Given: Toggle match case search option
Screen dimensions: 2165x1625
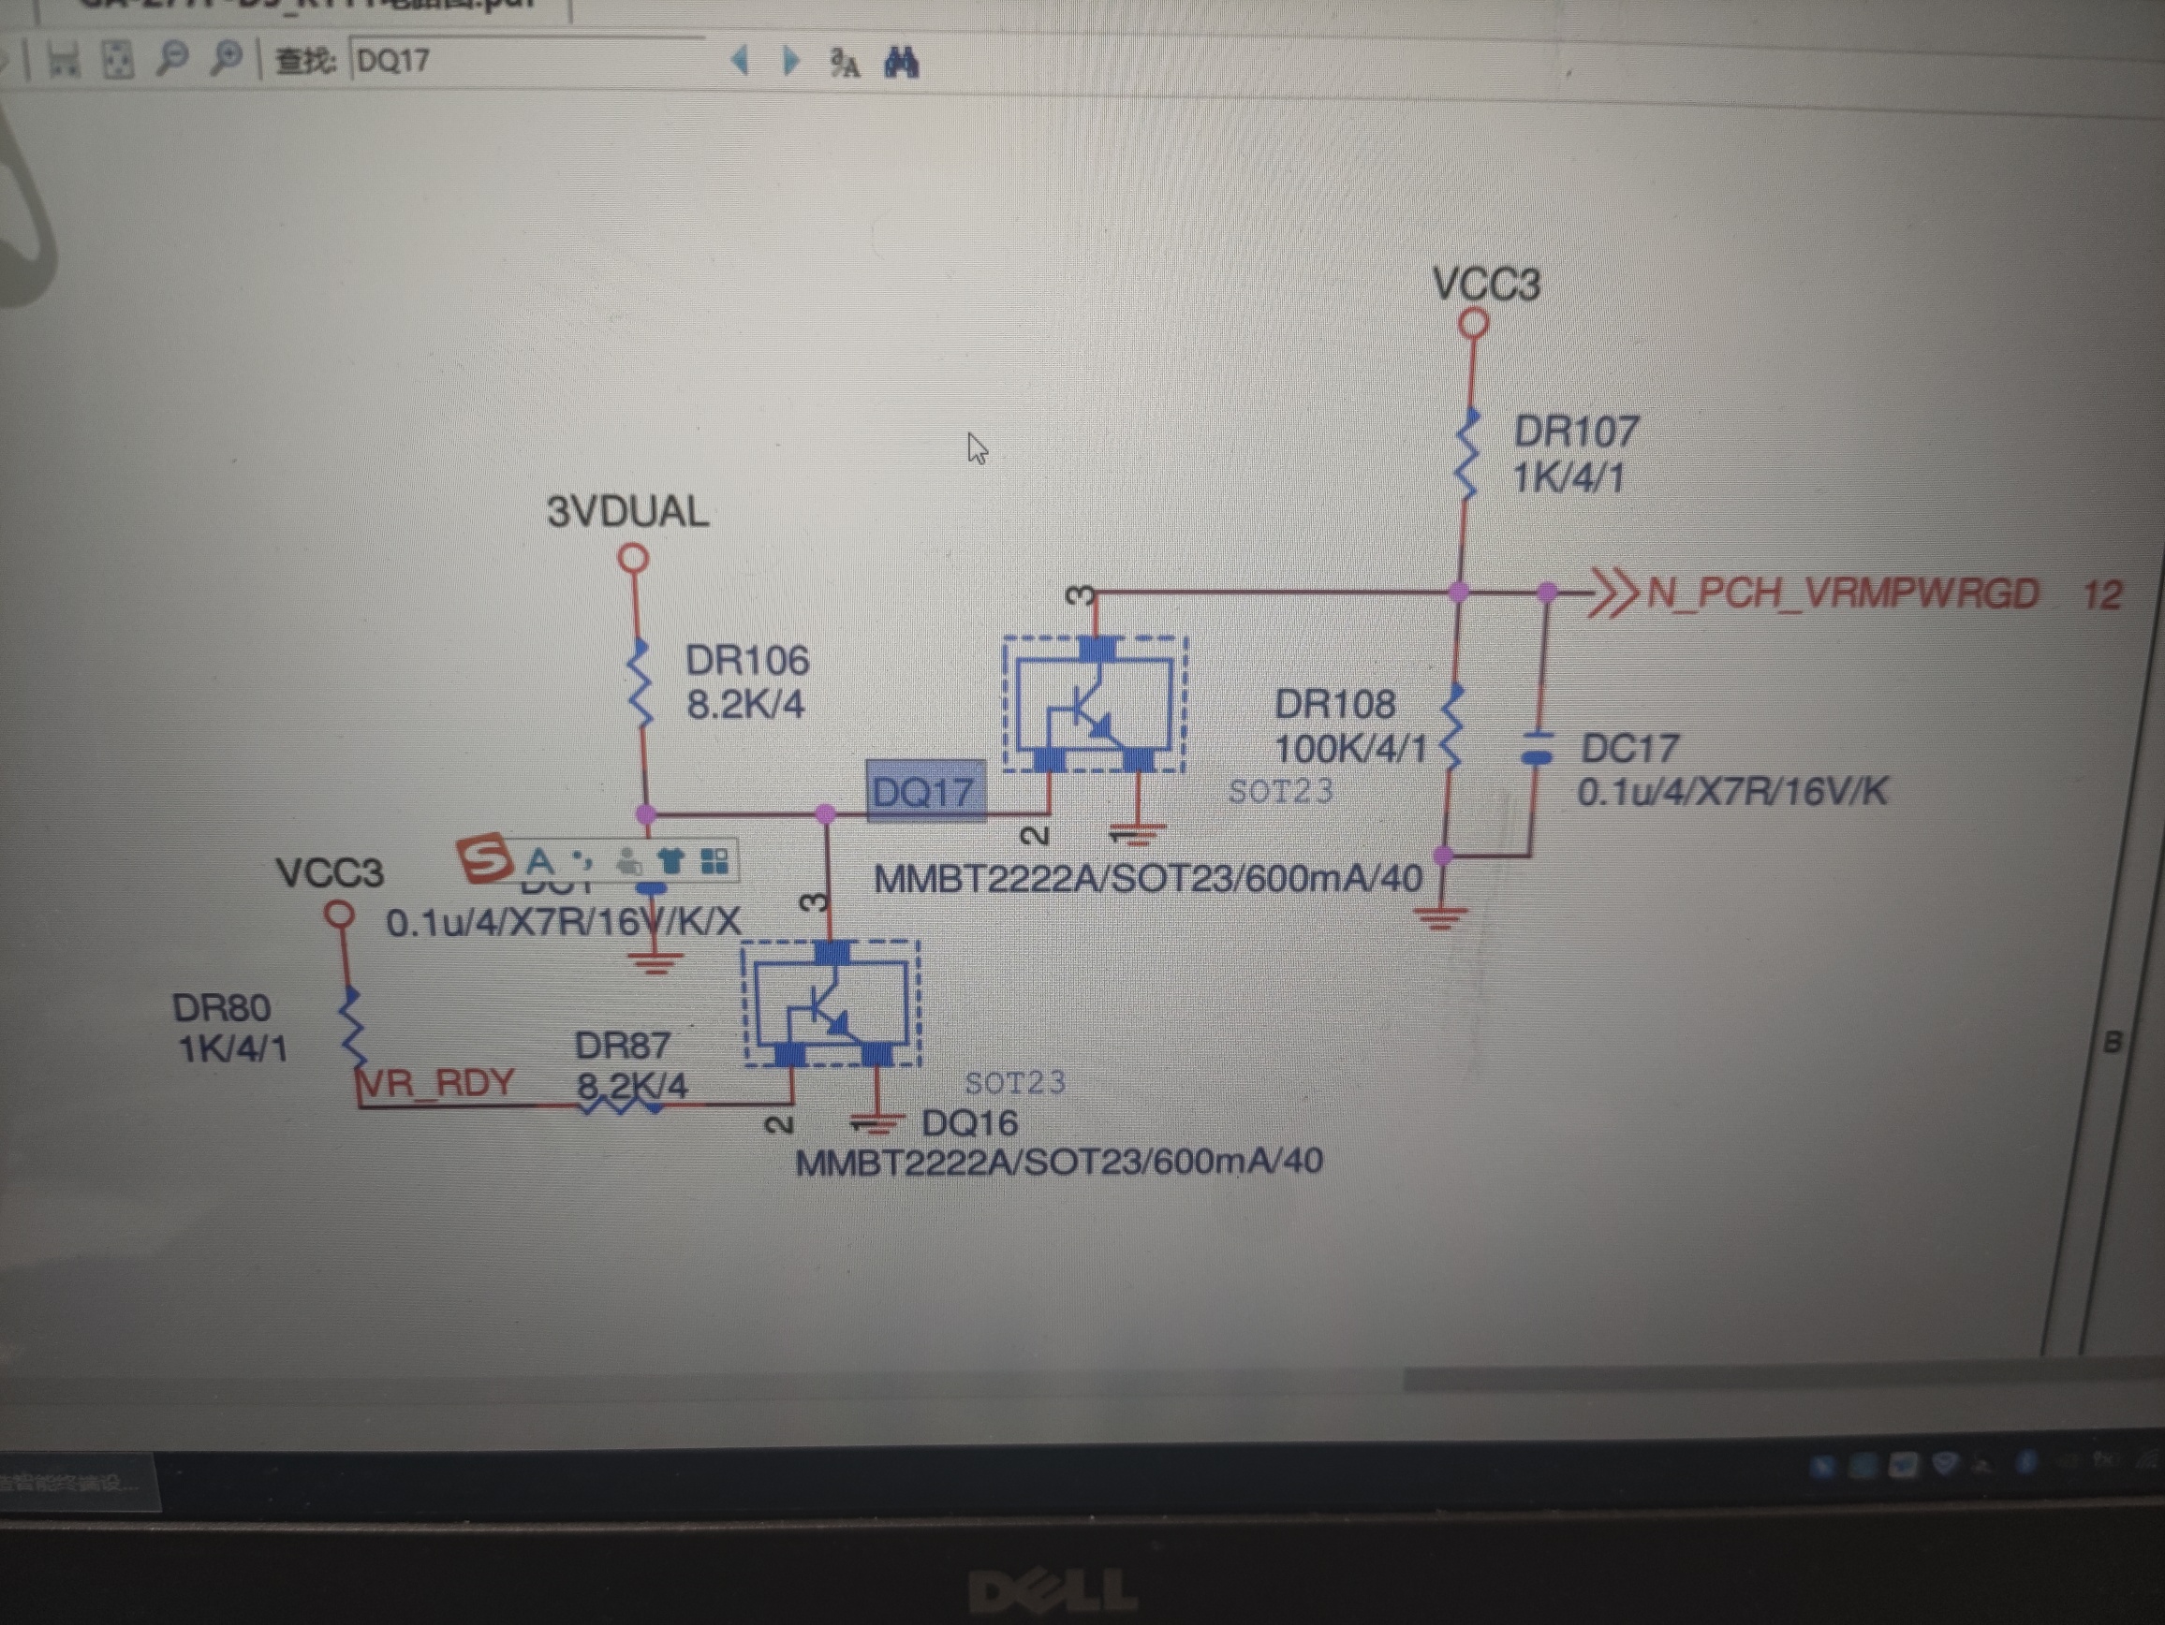Looking at the screenshot, I should click(x=844, y=64).
